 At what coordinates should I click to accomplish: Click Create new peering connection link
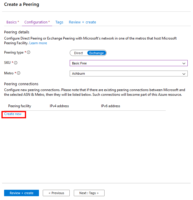[x=13, y=114]
